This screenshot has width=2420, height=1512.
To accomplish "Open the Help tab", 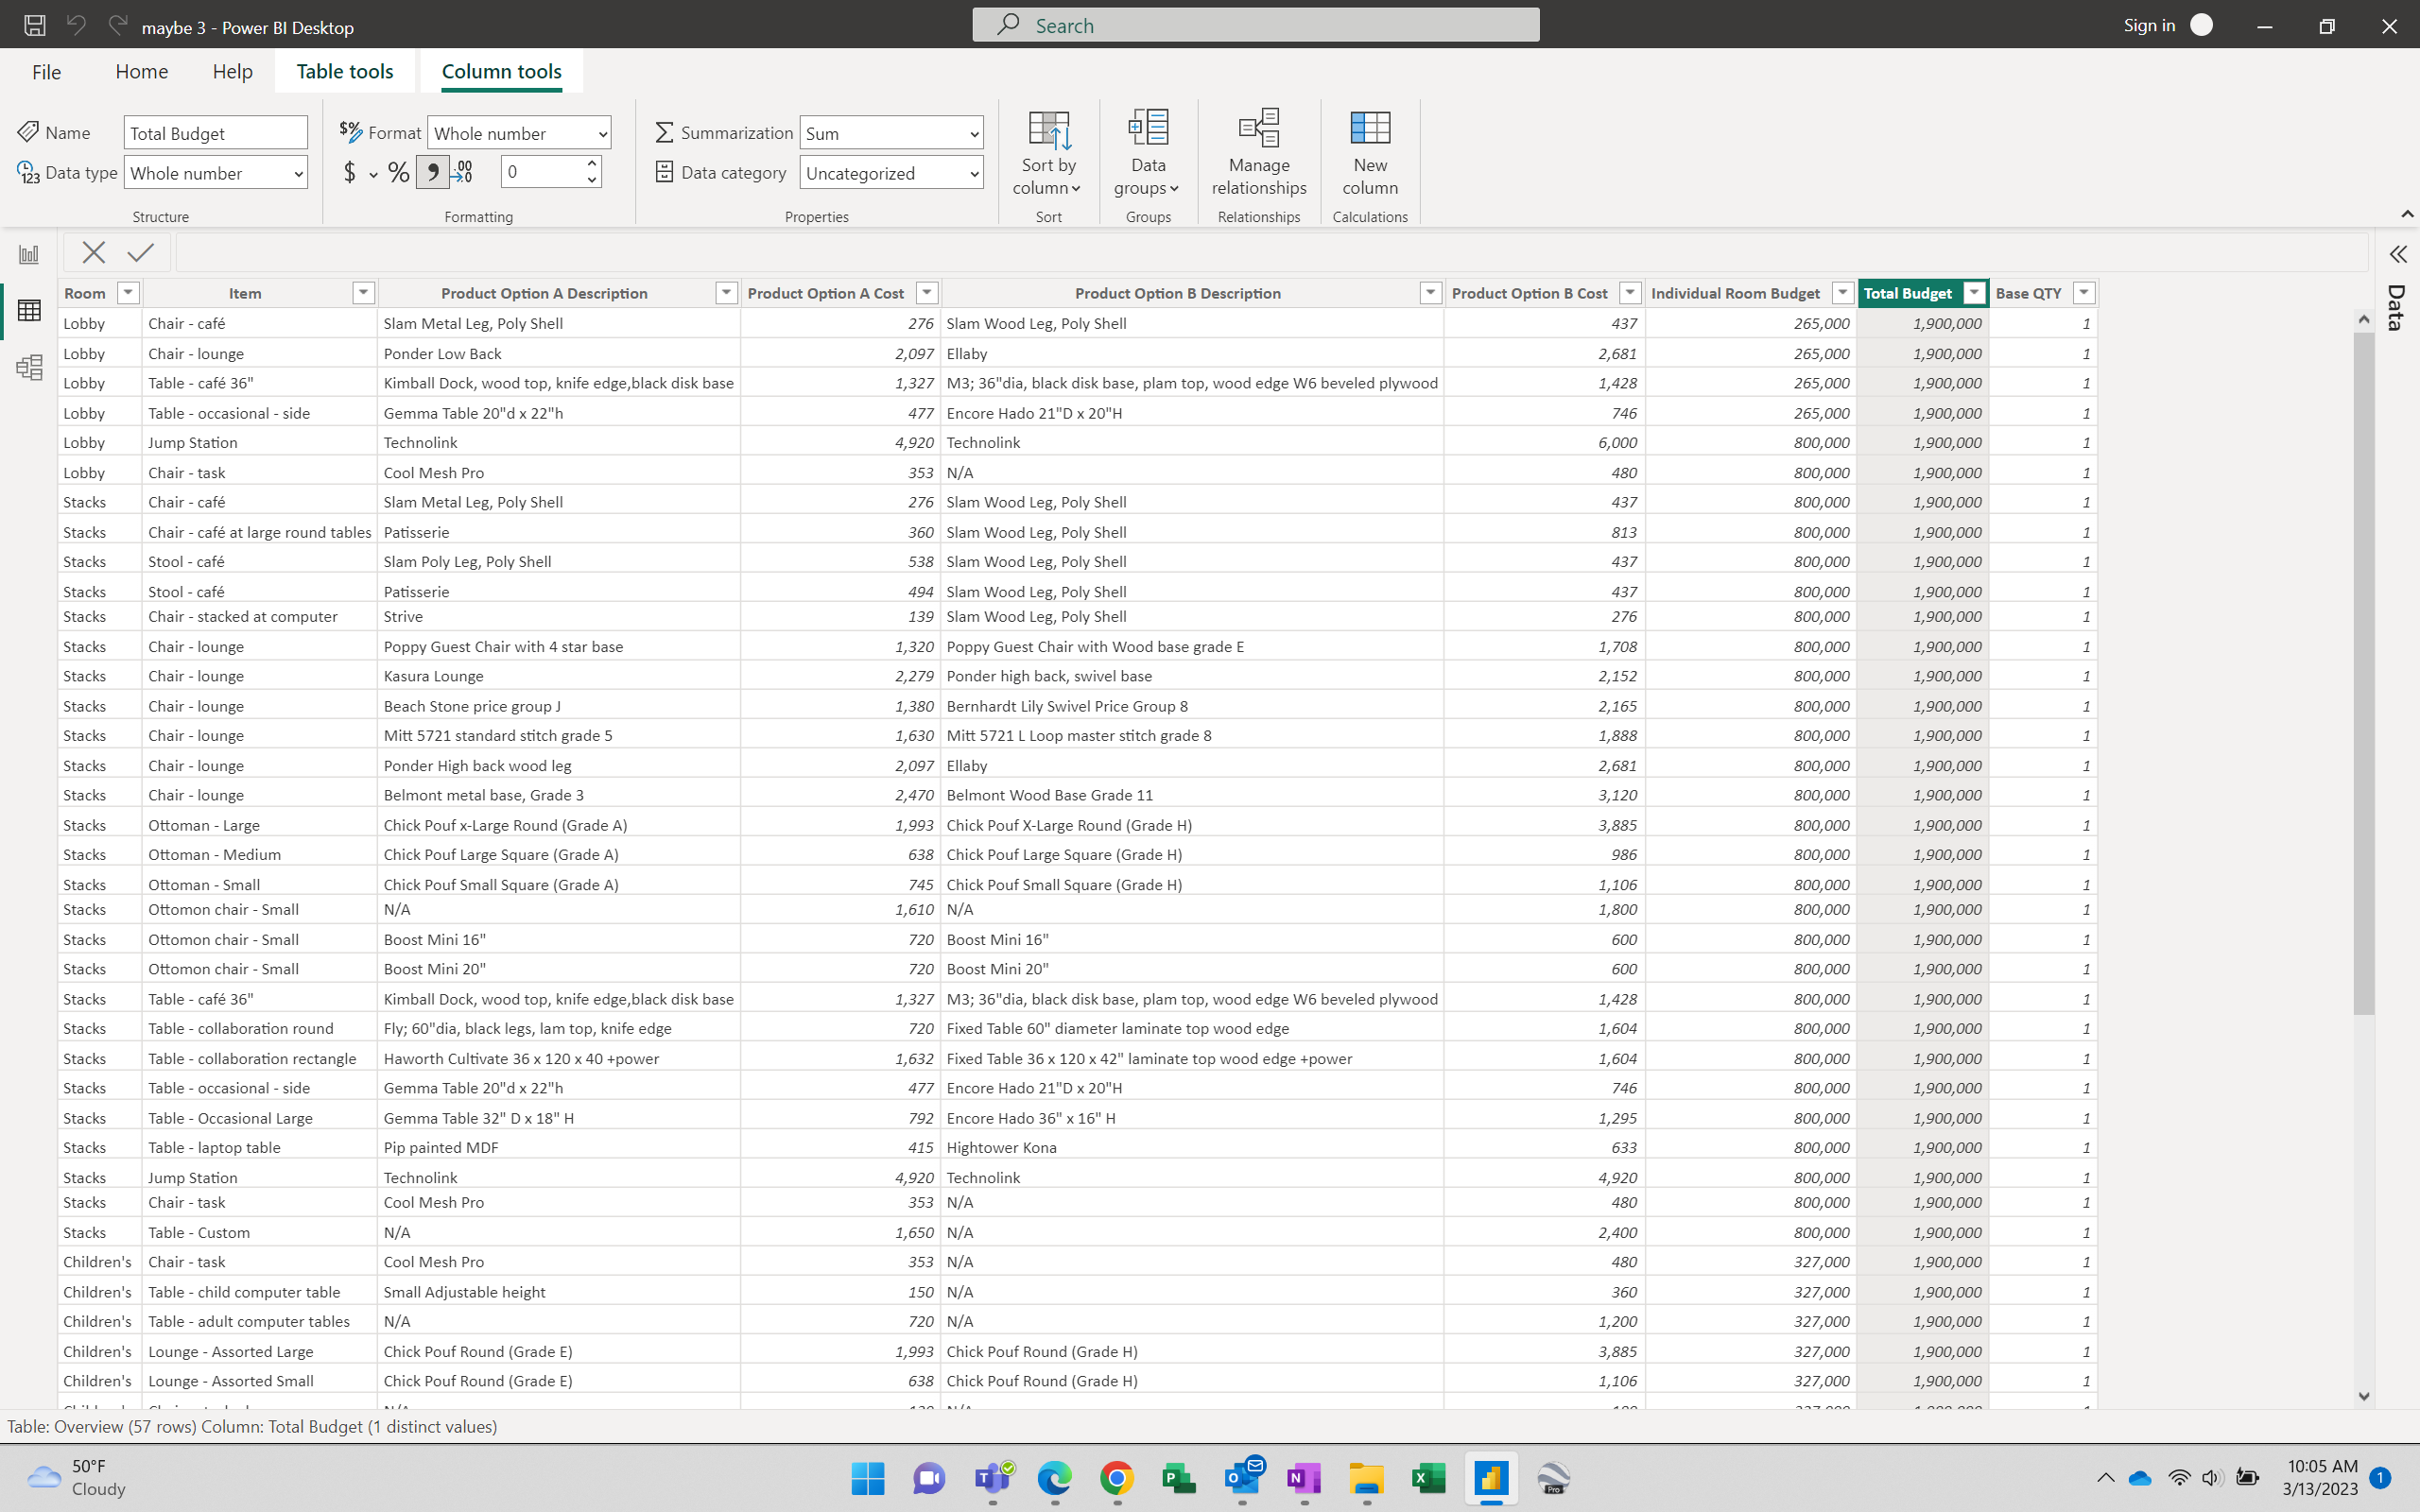I will (x=232, y=72).
